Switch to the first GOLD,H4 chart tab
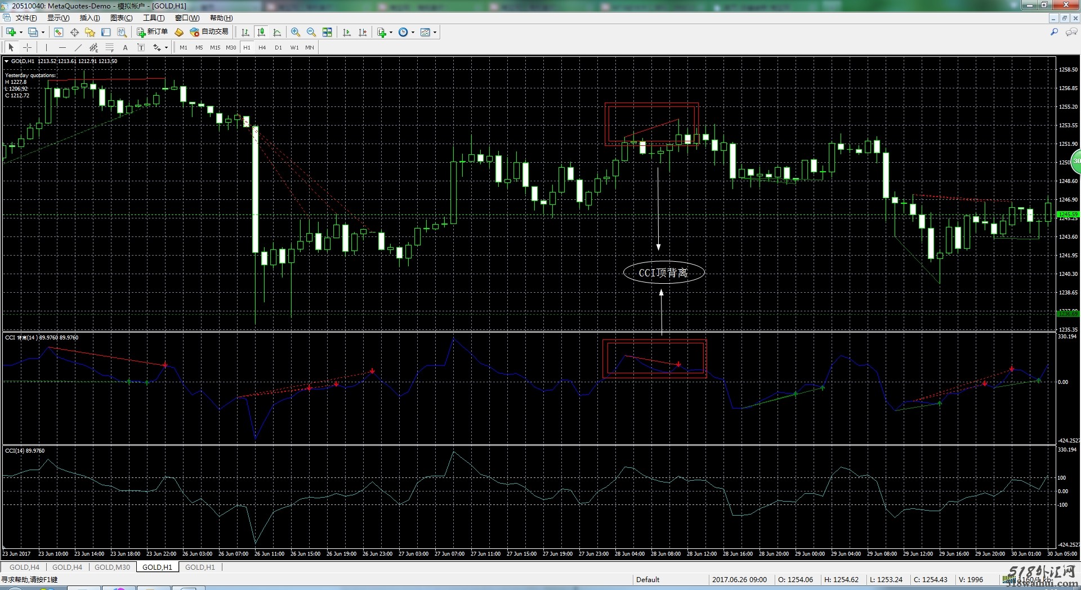Screen dimensions: 1081x590 [24, 567]
